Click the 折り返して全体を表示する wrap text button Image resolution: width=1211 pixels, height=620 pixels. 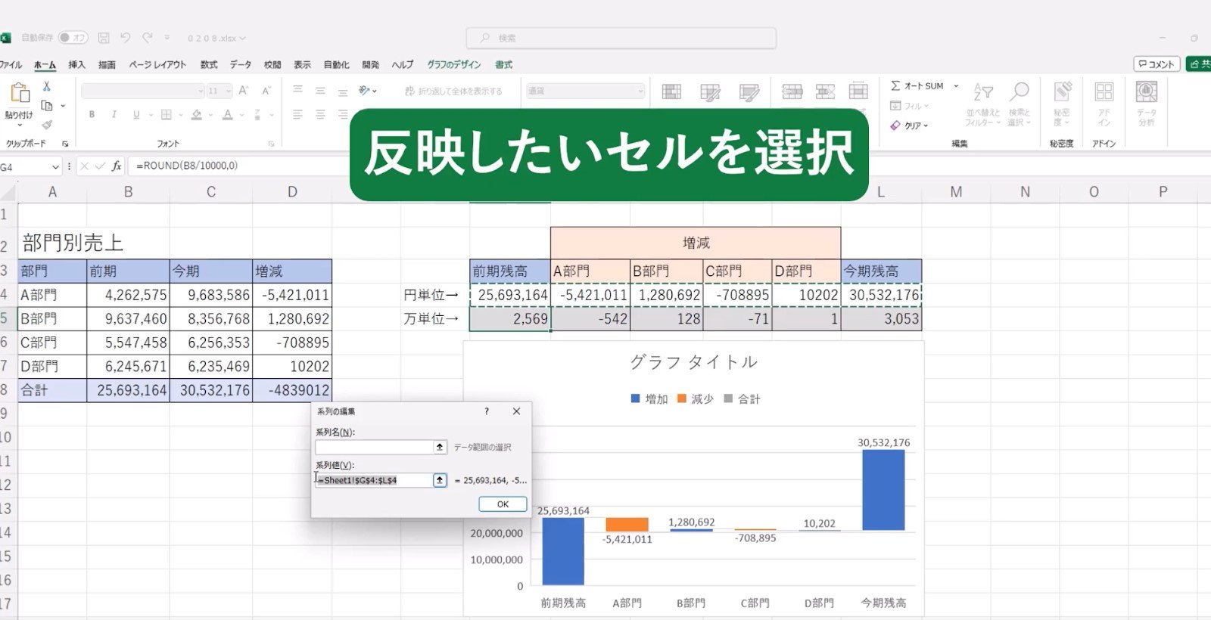pos(453,91)
